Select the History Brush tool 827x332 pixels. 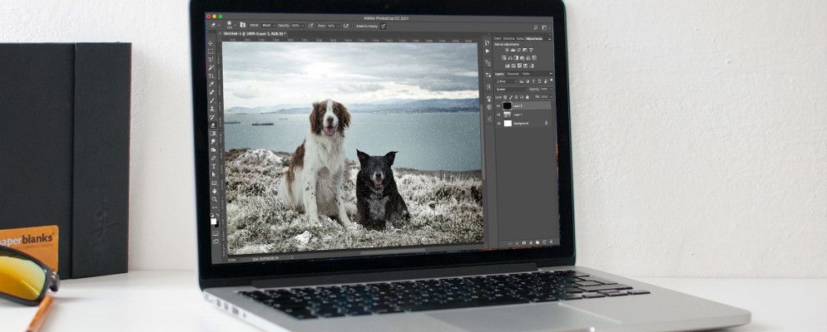212,117
